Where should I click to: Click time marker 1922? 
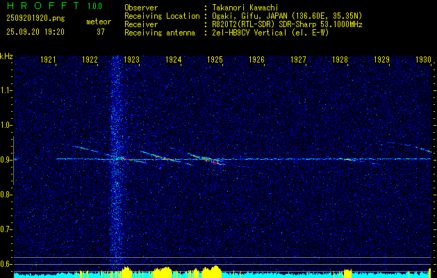[90, 59]
